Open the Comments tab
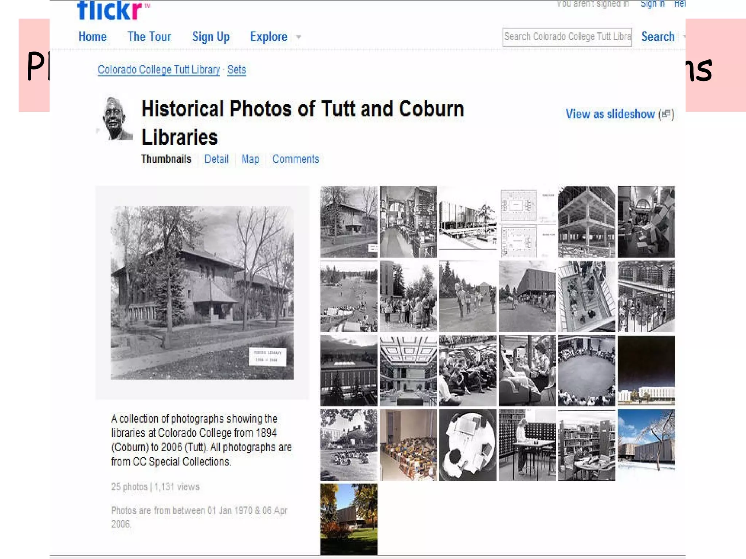Screen dimensions: 746x559 pos(296,159)
